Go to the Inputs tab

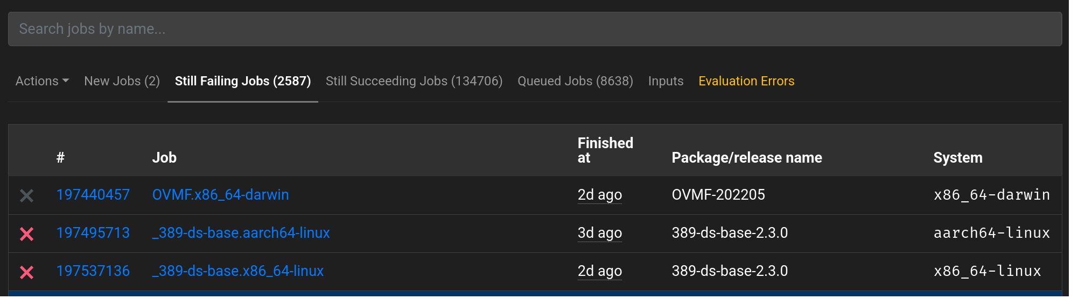point(666,81)
